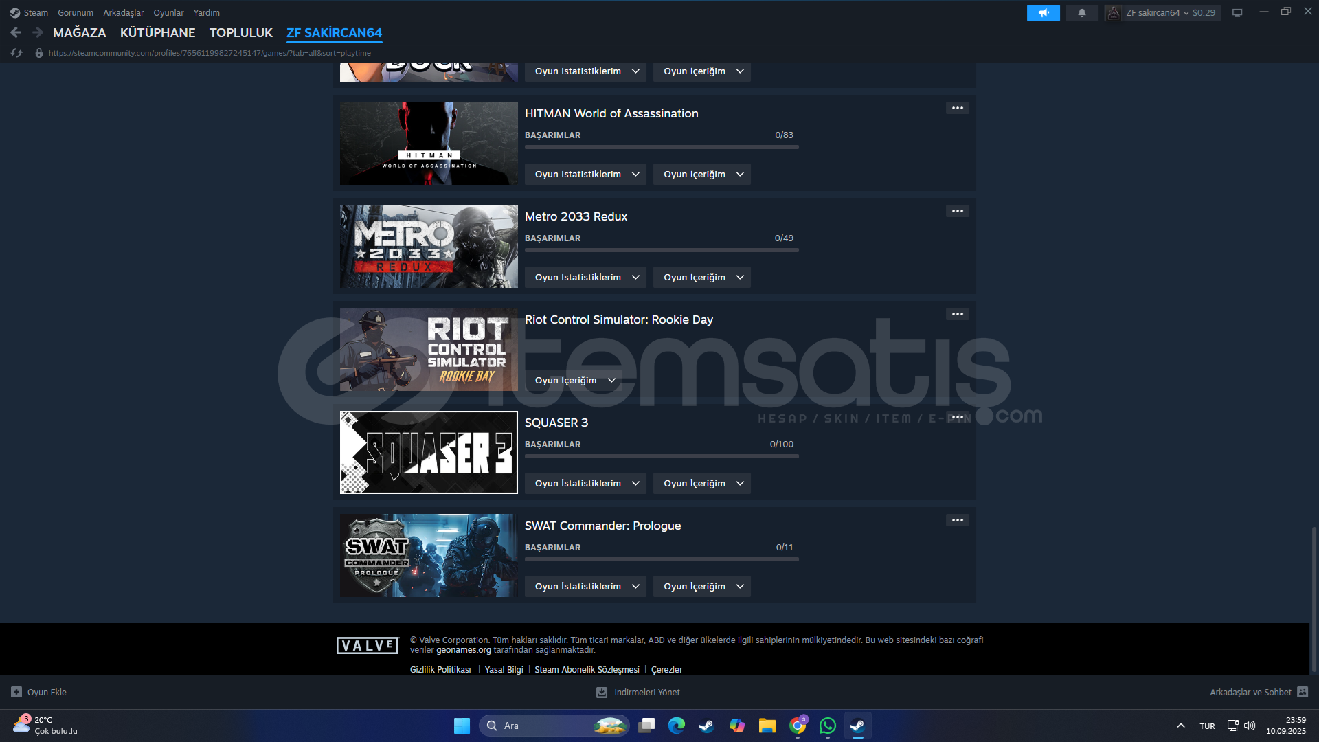Go forward with the right arrow
Screen dimensions: 1319x742
pyautogui.click(x=38, y=32)
